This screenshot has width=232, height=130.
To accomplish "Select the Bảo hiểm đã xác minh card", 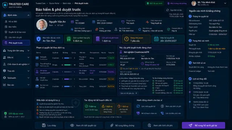I will (x=49, y=39).
